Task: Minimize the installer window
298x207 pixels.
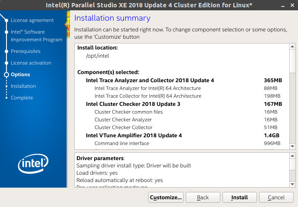Action: 283,6
